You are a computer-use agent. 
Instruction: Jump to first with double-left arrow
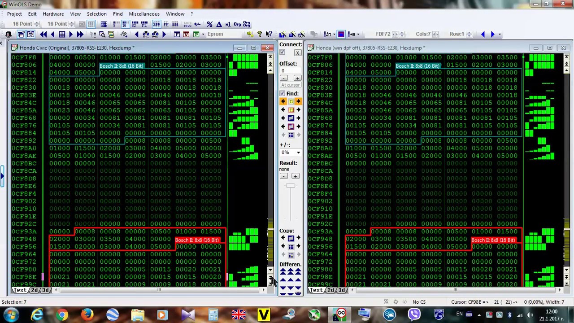(x=43, y=34)
